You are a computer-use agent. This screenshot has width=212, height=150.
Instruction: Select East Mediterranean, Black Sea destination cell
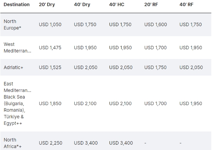[17, 104]
